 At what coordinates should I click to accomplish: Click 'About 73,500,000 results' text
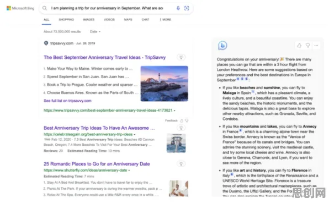click(62, 31)
